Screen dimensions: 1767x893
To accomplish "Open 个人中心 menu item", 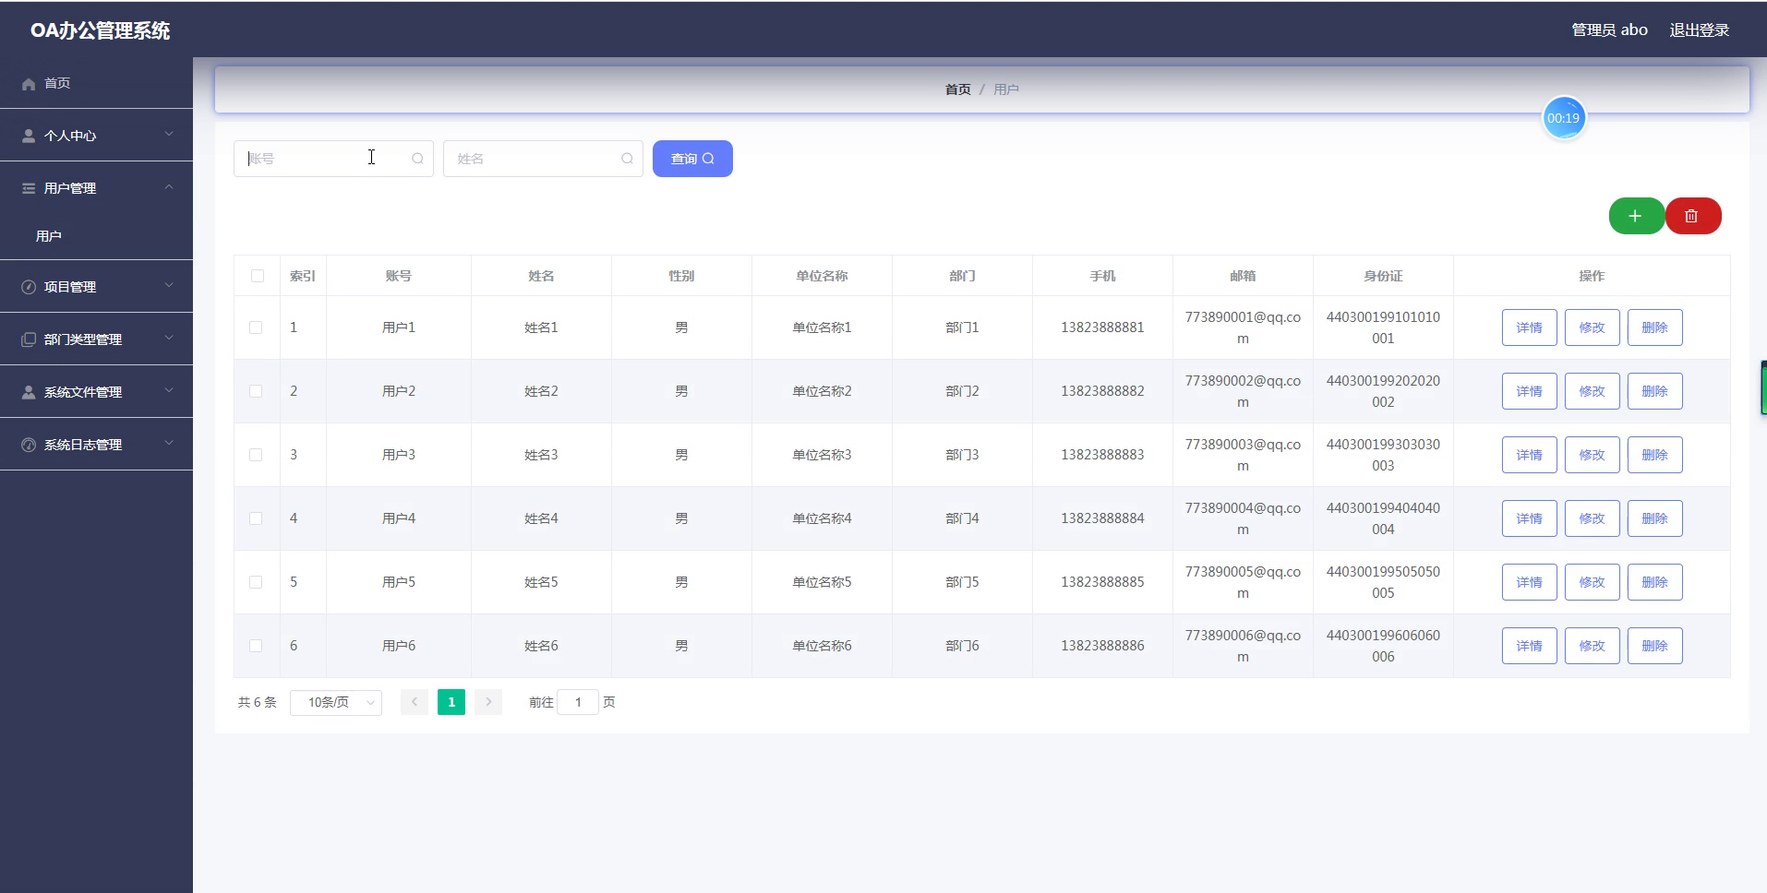I will point(96,136).
